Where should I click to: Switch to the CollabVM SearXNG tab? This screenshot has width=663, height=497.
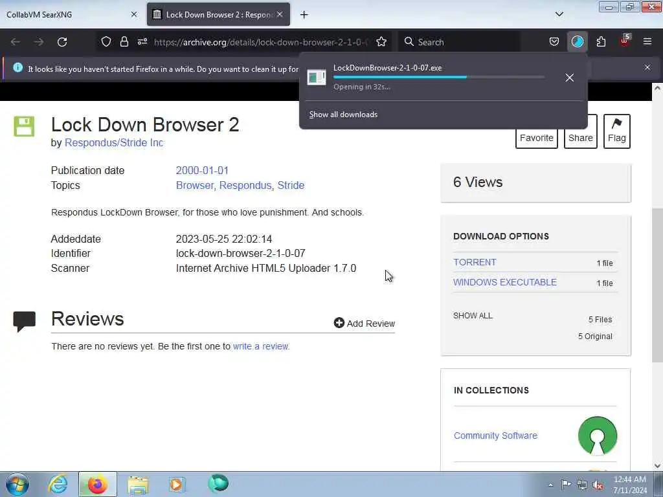pos(72,14)
